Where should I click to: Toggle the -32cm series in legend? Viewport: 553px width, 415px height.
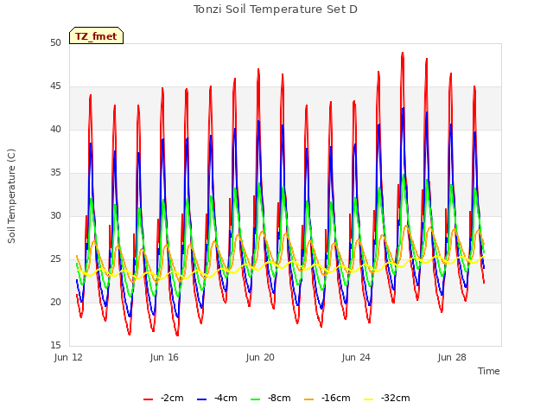coord(387,398)
